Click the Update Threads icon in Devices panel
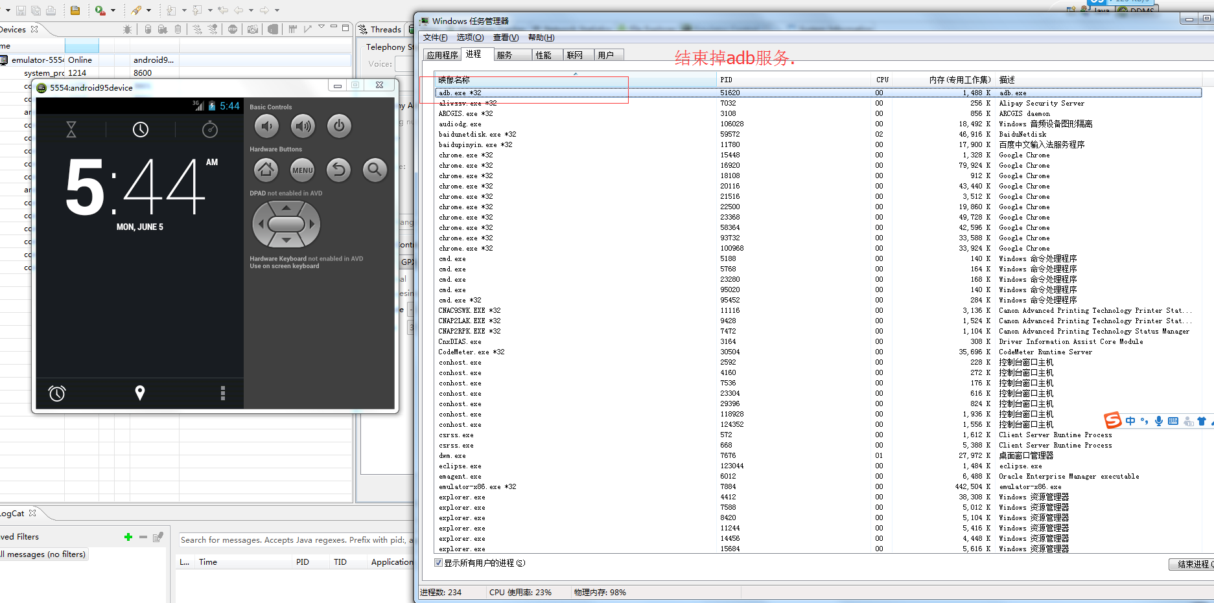 pyautogui.click(x=197, y=29)
